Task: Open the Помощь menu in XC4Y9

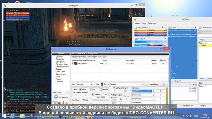Action: pos(152,23)
